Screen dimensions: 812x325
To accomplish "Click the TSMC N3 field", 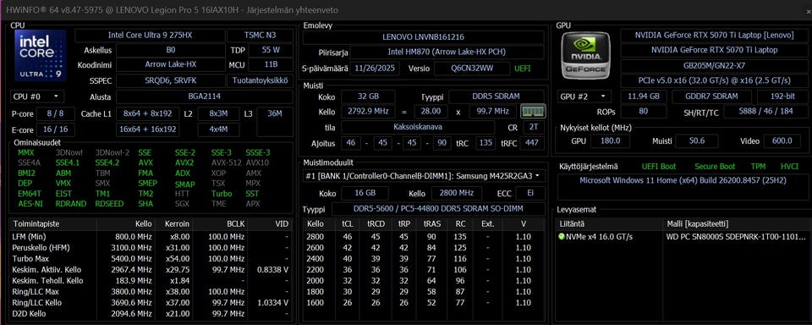I will coord(260,36).
